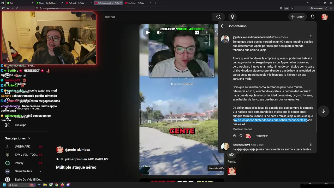
Task: Click the Tus clips scissors icon
Action: [7, 125]
